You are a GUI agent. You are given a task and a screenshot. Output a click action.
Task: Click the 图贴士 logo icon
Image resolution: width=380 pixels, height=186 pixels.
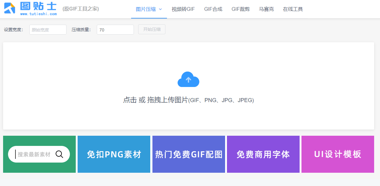(9, 8)
